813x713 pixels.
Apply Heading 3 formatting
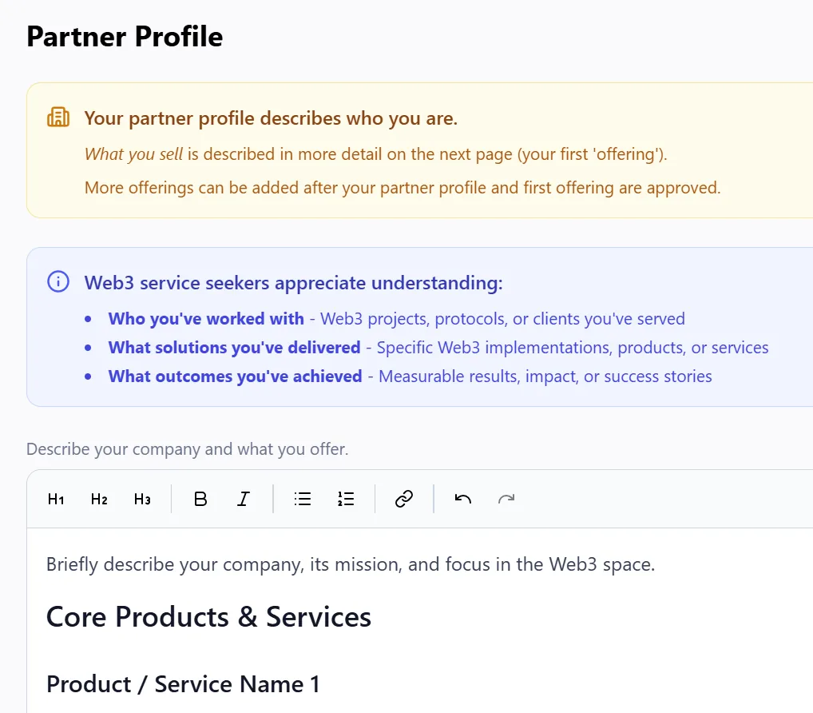click(142, 500)
